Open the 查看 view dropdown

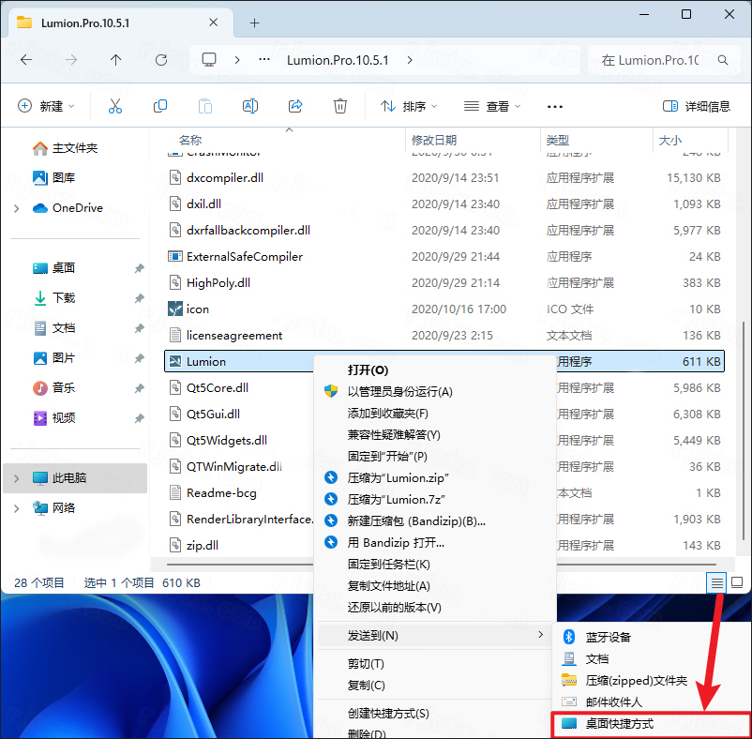pyautogui.click(x=491, y=106)
